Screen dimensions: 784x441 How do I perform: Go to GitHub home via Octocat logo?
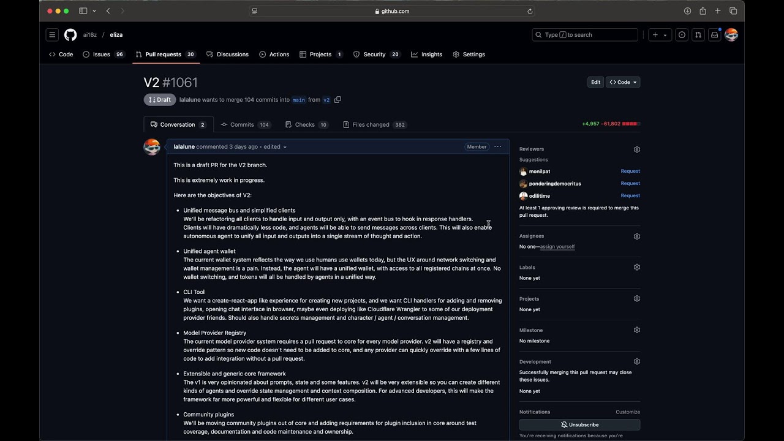click(x=70, y=35)
